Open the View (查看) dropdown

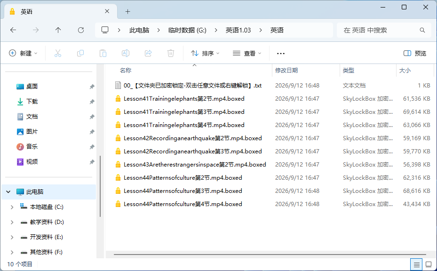click(247, 53)
